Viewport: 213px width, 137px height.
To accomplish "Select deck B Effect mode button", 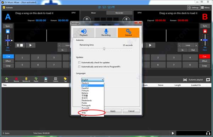I will pos(204,61).
